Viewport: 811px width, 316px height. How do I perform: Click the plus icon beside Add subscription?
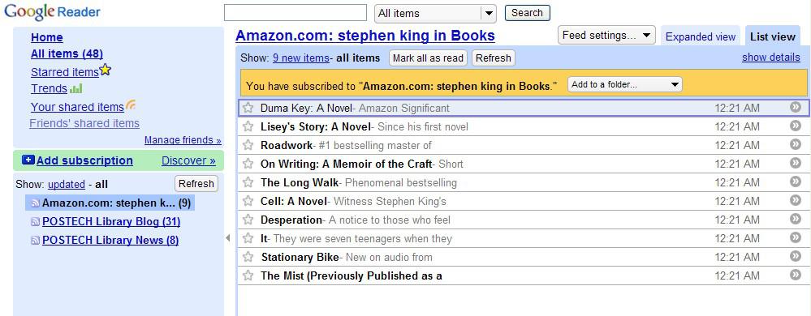pos(28,160)
